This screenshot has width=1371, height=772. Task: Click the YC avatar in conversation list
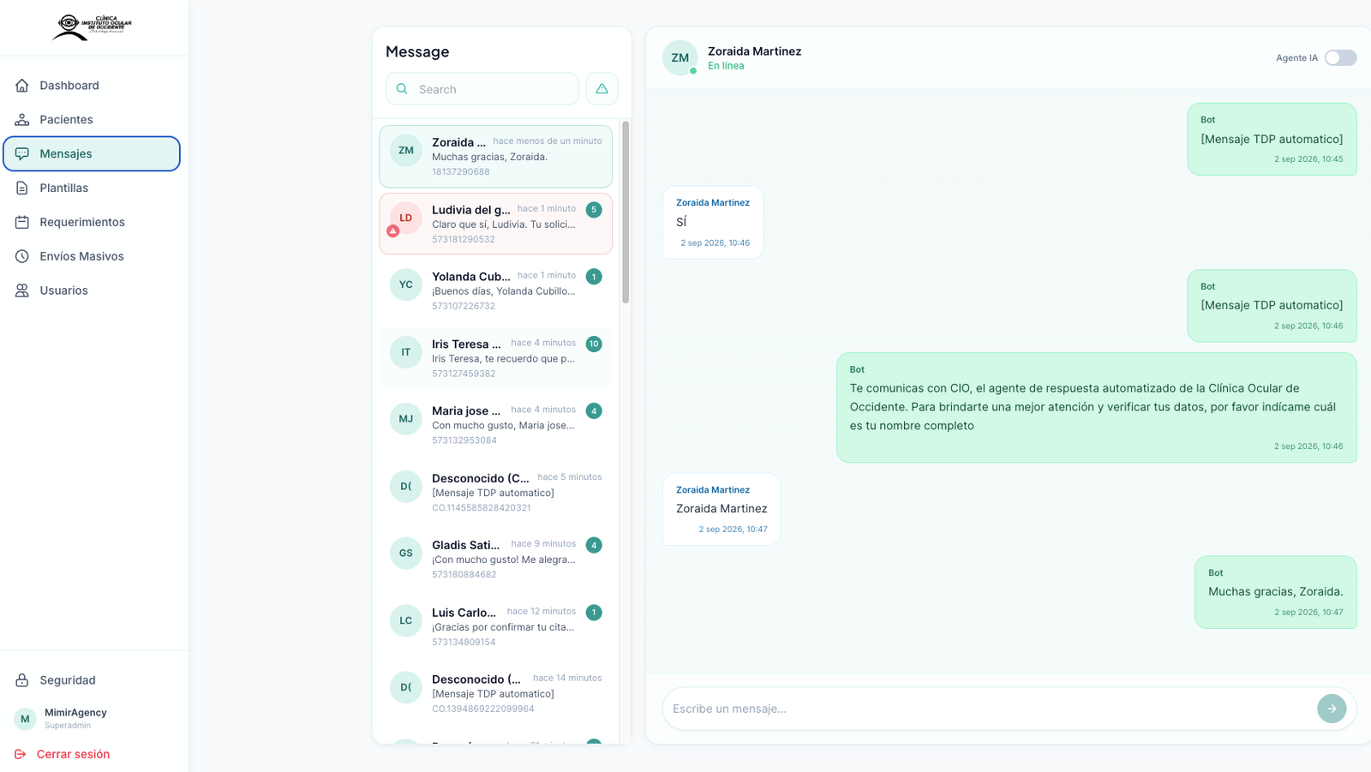(405, 284)
